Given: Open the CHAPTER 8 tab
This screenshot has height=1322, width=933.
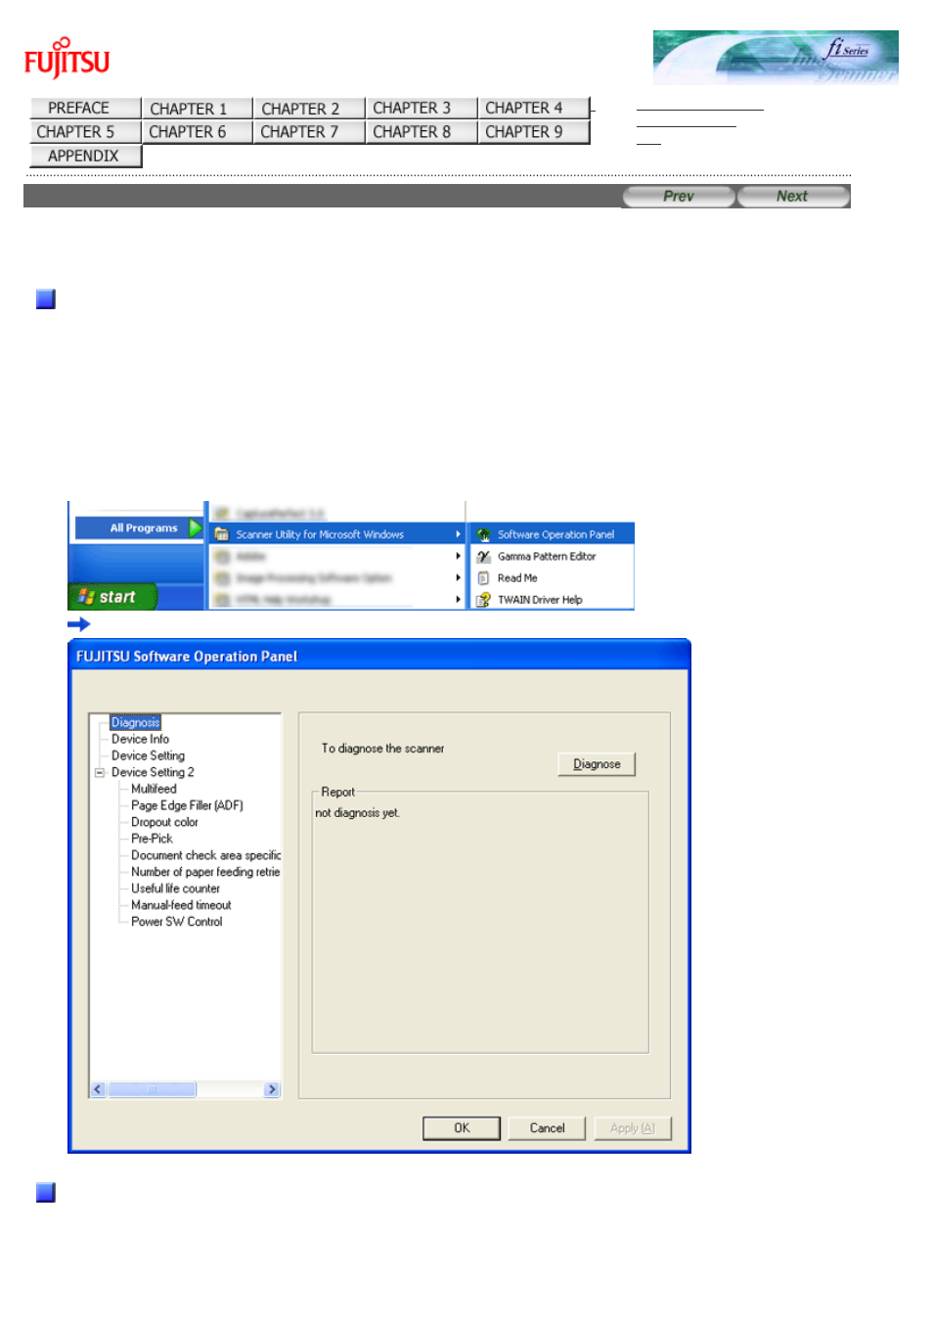Looking at the screenshot, I should [421, 131].
